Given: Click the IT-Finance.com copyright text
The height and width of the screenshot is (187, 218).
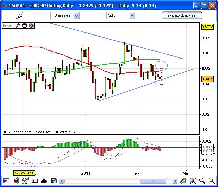Looking at the screenshot, I should tap(17, 132).
